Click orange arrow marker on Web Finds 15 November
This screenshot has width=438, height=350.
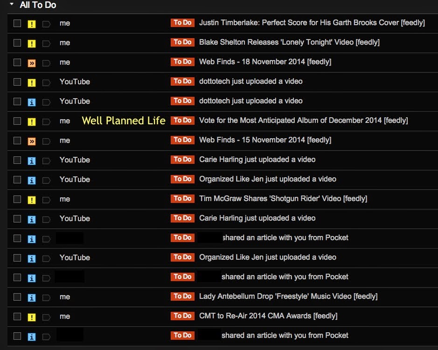coord(32,141)
